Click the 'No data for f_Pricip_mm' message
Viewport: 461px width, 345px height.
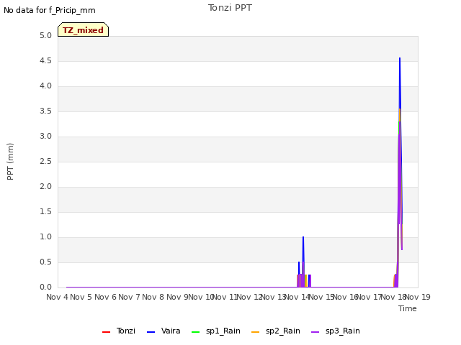[x=50, y=10]
